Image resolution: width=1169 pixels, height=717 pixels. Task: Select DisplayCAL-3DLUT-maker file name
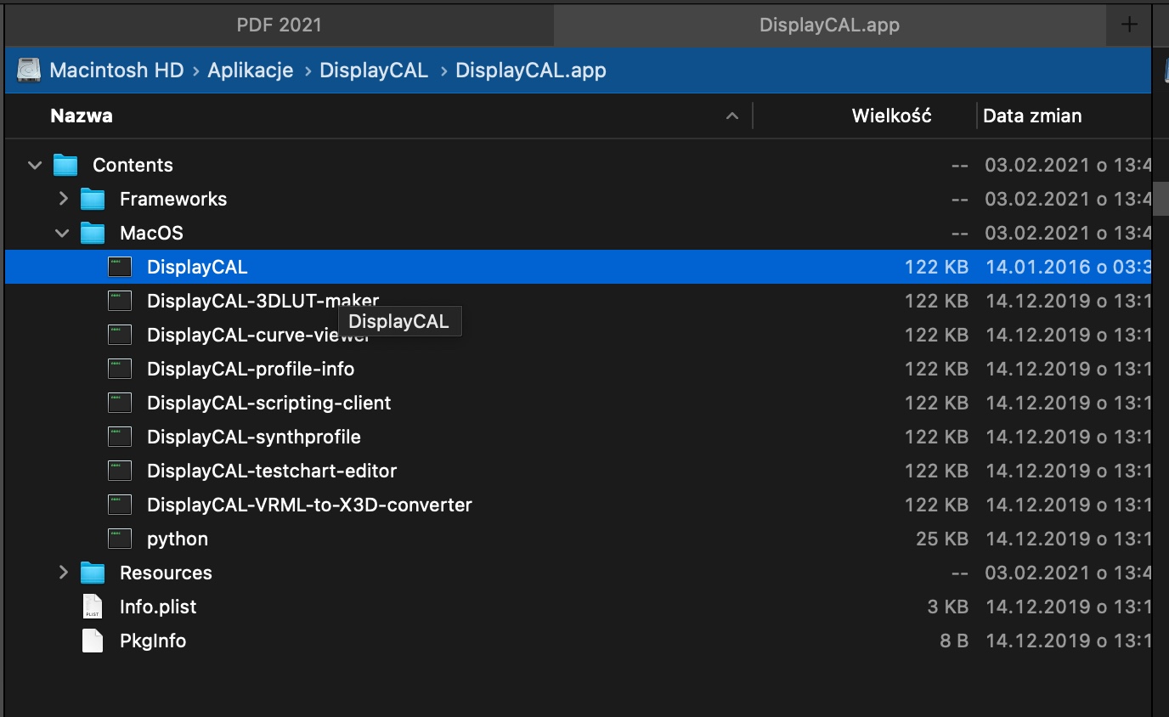pos(263,301)
